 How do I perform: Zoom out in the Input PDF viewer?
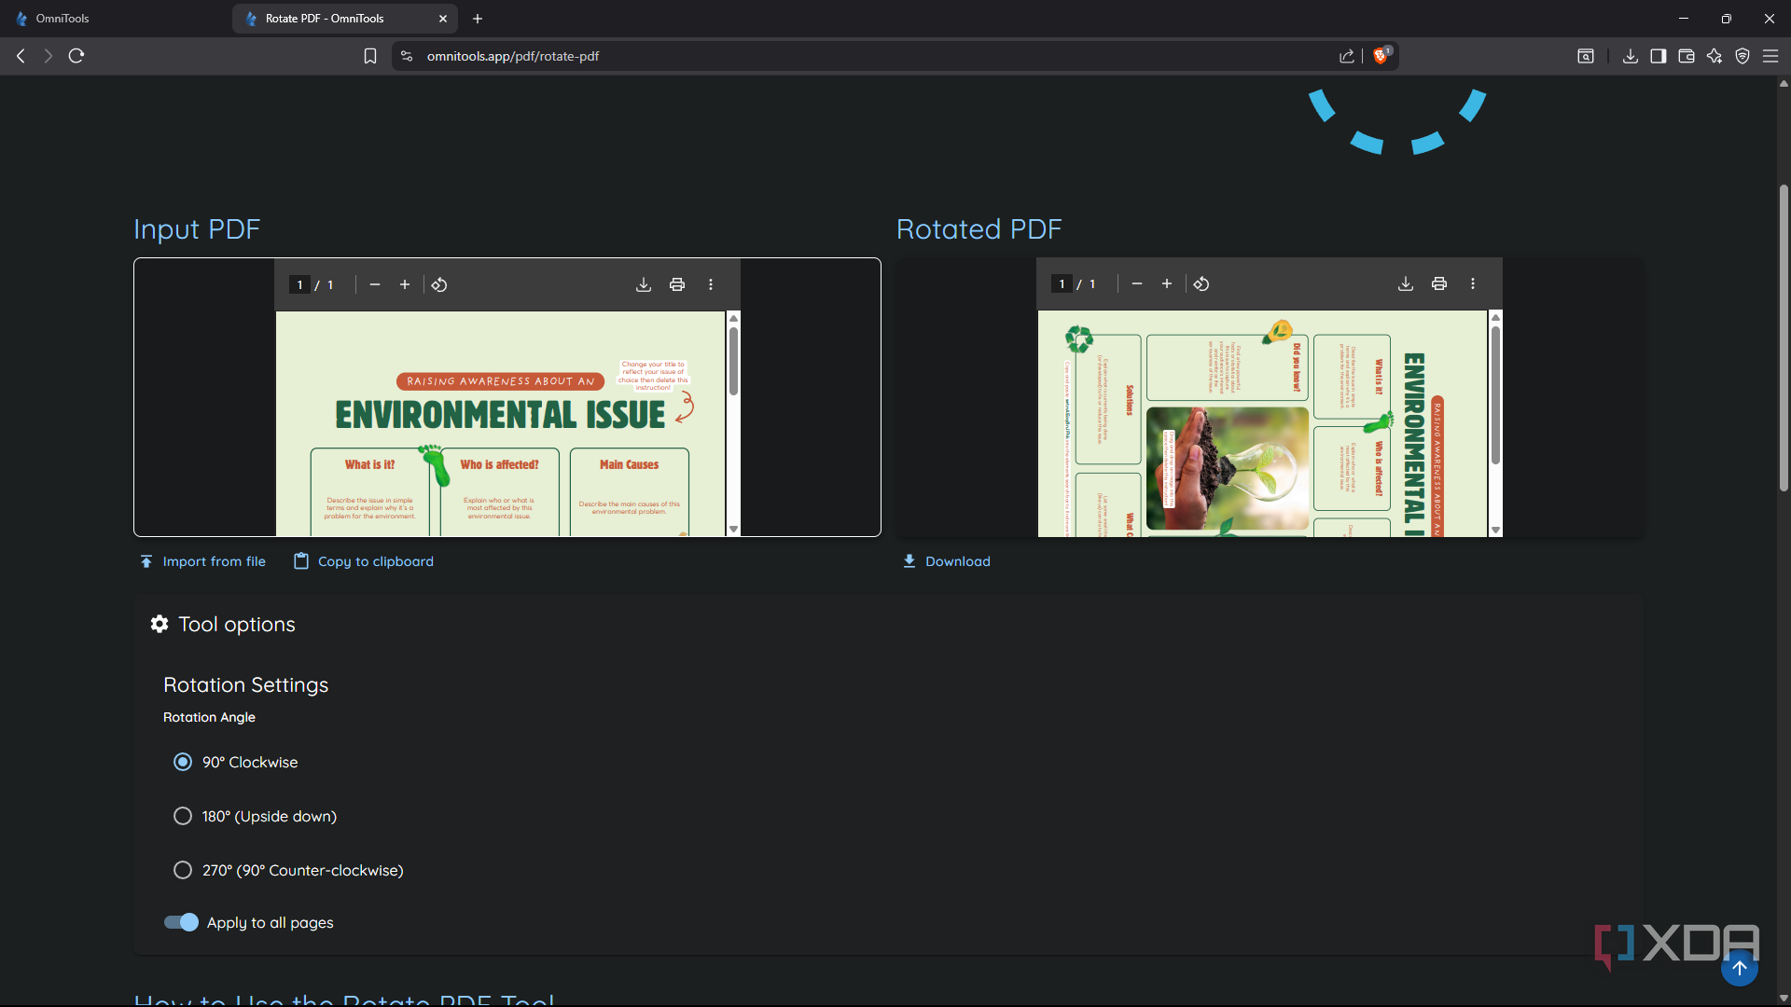click(x=375, y=284)
